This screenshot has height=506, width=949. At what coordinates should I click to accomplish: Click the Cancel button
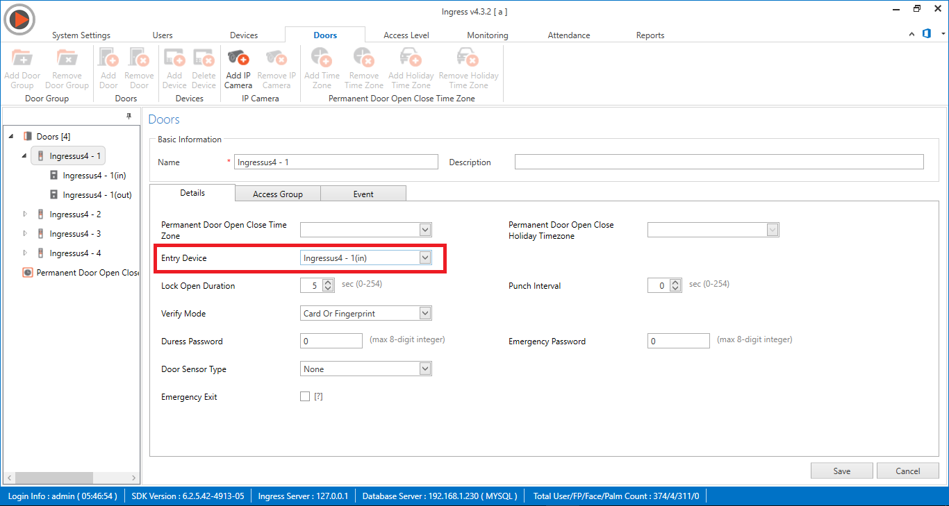pyautogui.click(x=907, y=471)
